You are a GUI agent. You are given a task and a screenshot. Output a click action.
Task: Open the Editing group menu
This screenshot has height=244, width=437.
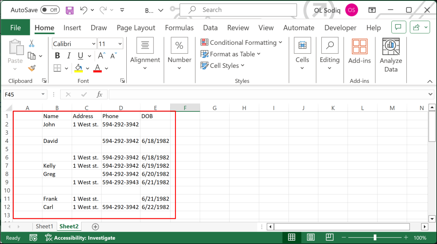pyautogui.click(x=330, y=54)
